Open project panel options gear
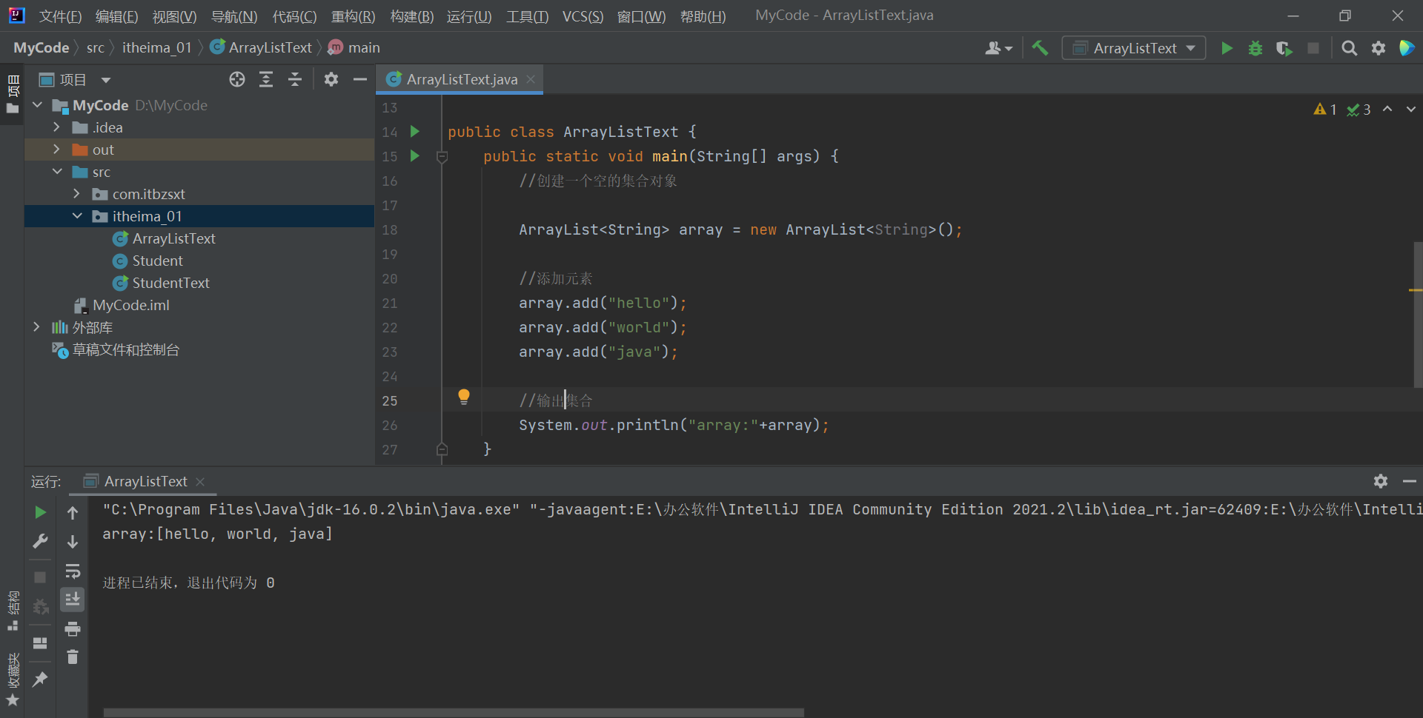The width and height of the screenshot is (1423, 718). click(331, 79)
